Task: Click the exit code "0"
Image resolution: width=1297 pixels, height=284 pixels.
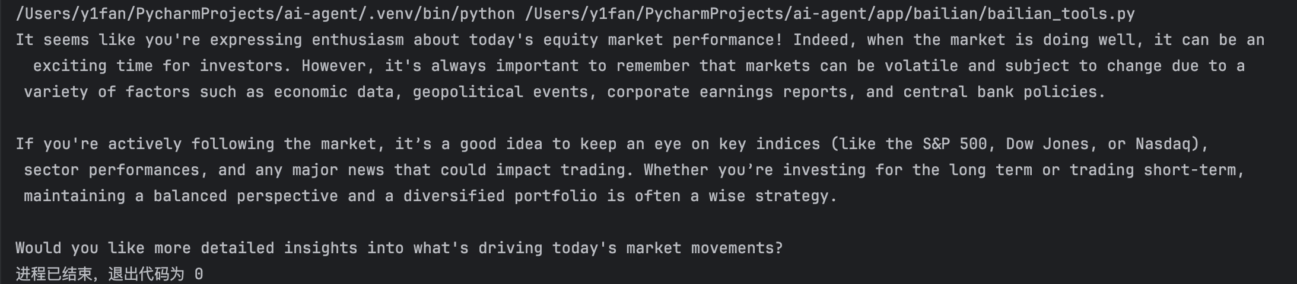Action: coord(199,274)
